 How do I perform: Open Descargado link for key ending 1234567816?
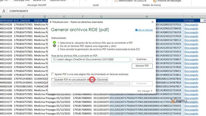191,79
